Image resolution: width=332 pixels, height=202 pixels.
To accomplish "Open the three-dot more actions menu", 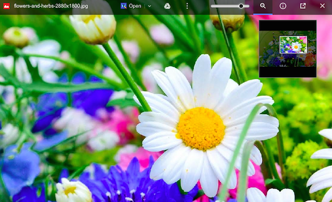I will (x=187, y=6).
